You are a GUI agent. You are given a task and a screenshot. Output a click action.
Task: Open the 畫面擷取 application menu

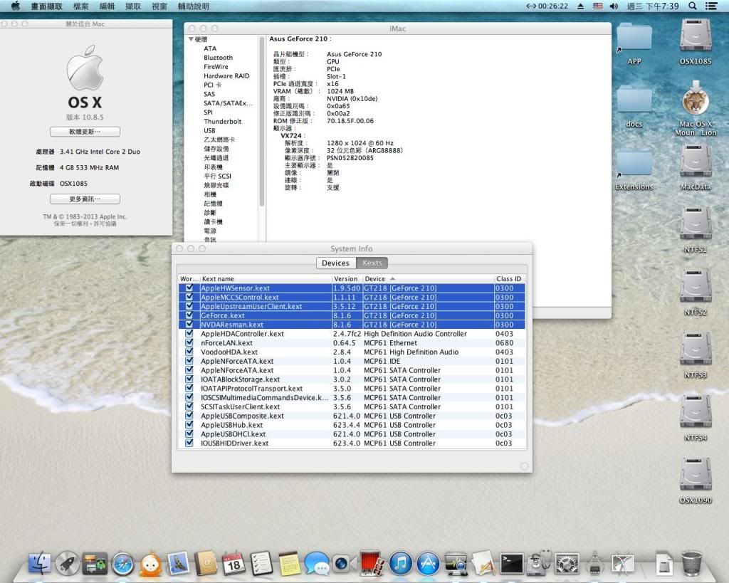tap(46, 6)
